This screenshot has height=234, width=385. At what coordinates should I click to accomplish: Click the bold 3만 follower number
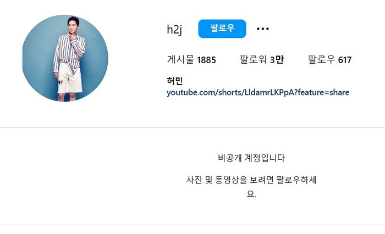point(277,60)
